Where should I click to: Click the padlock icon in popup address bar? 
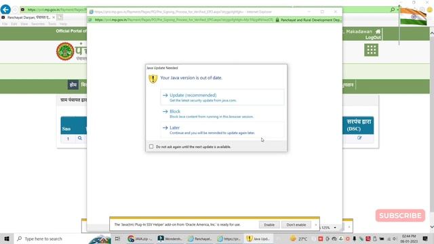coord(277,20)
